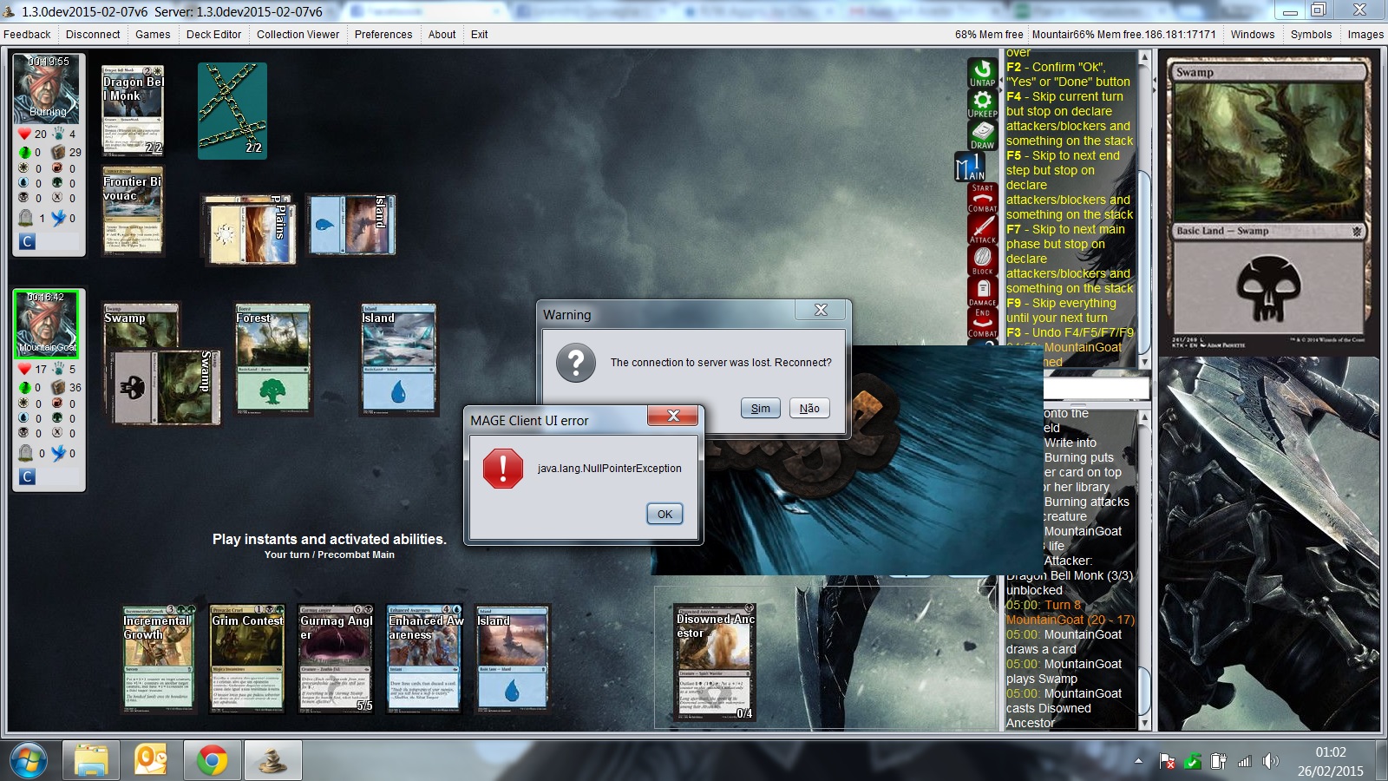
Task: Open the Collection Viewer
Action: (x=298, y=35)
